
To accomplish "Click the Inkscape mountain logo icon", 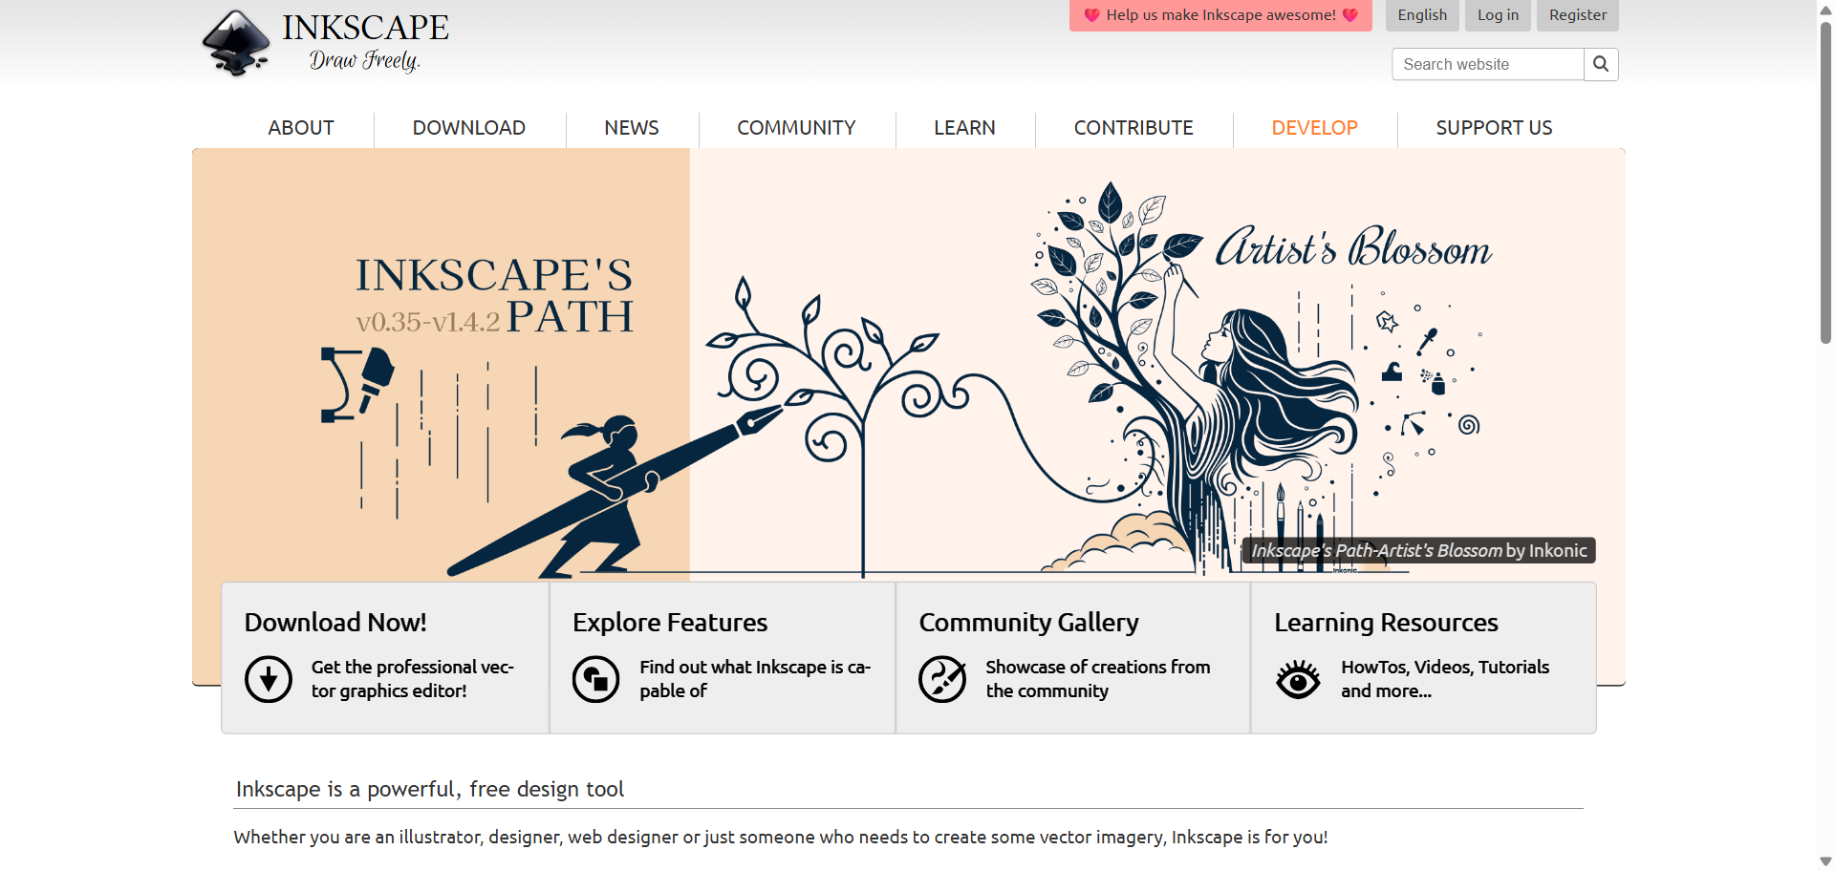I will (x=236, y=43).
